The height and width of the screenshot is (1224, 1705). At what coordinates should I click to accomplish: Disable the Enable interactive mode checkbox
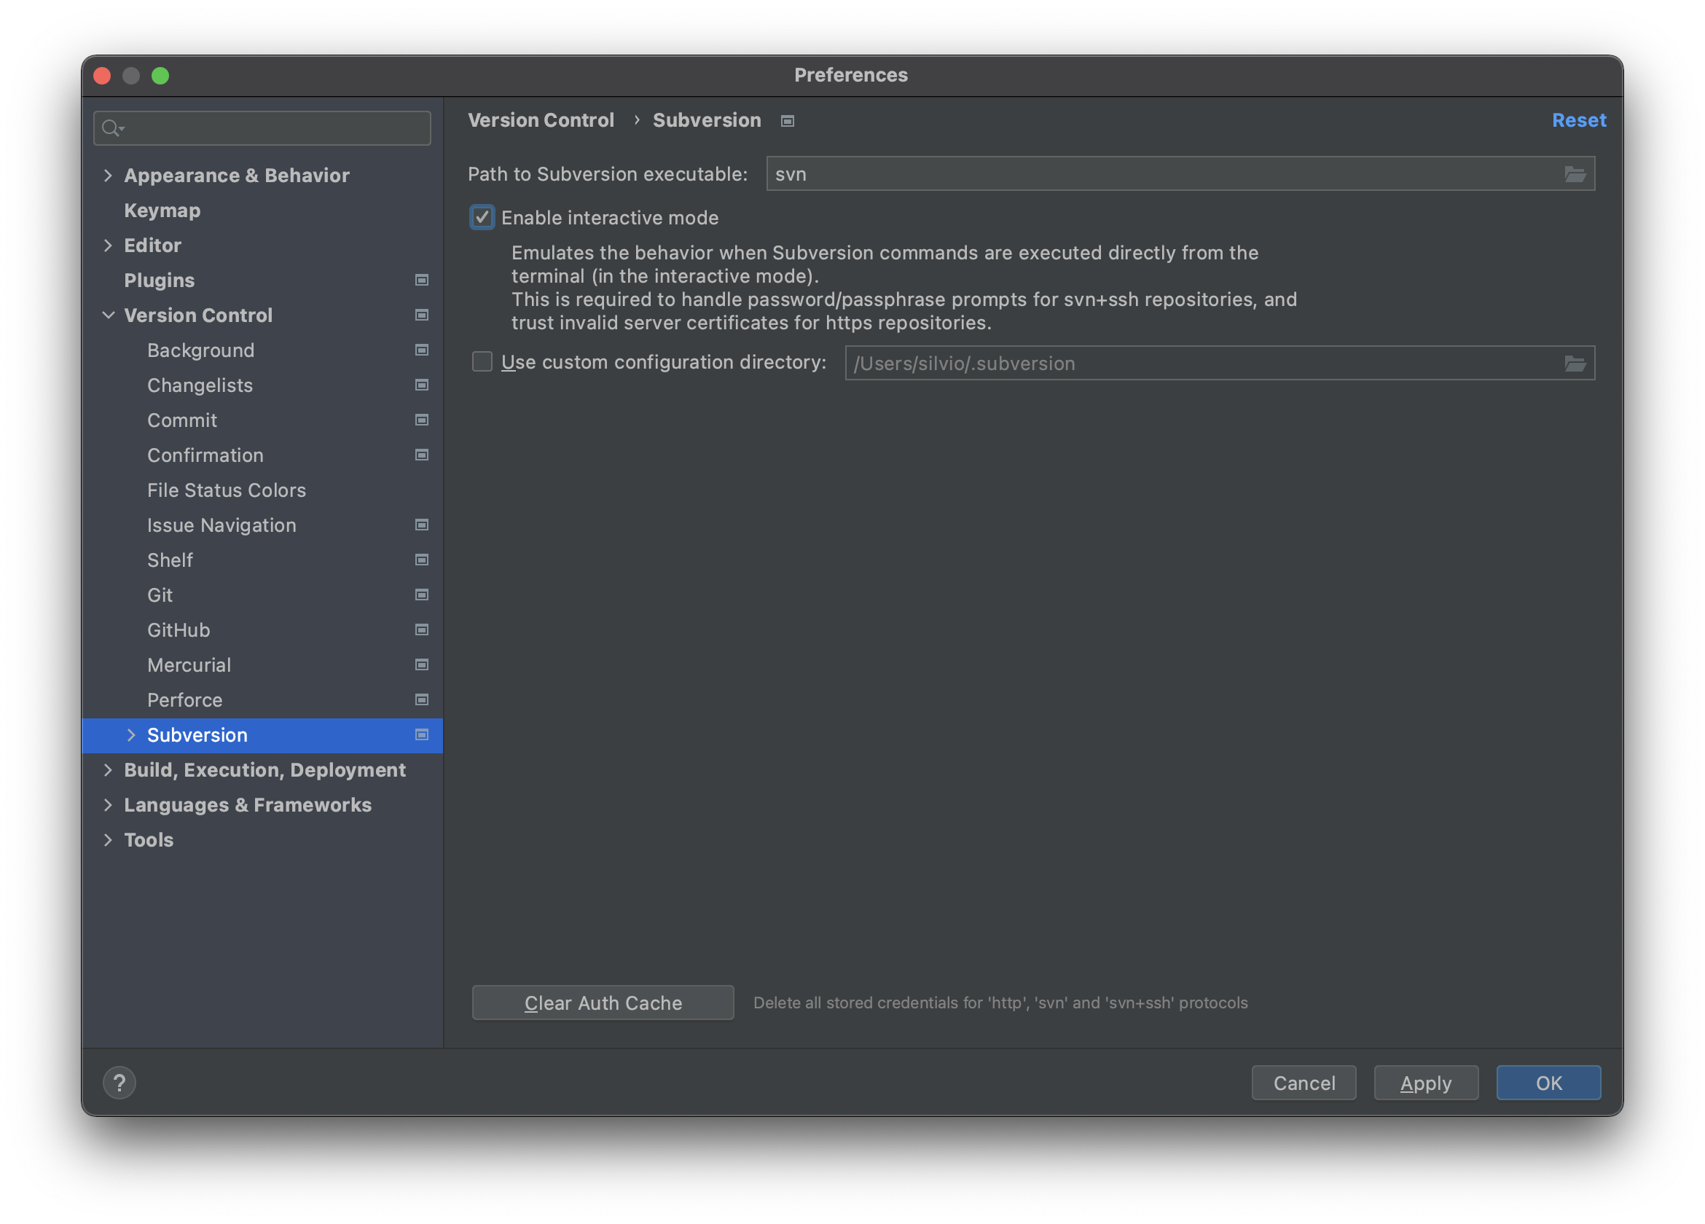(482, 218)
